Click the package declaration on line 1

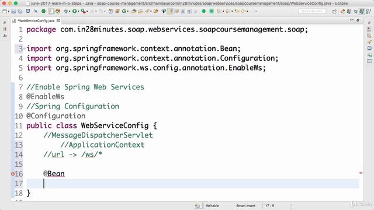tap(167, 30)
